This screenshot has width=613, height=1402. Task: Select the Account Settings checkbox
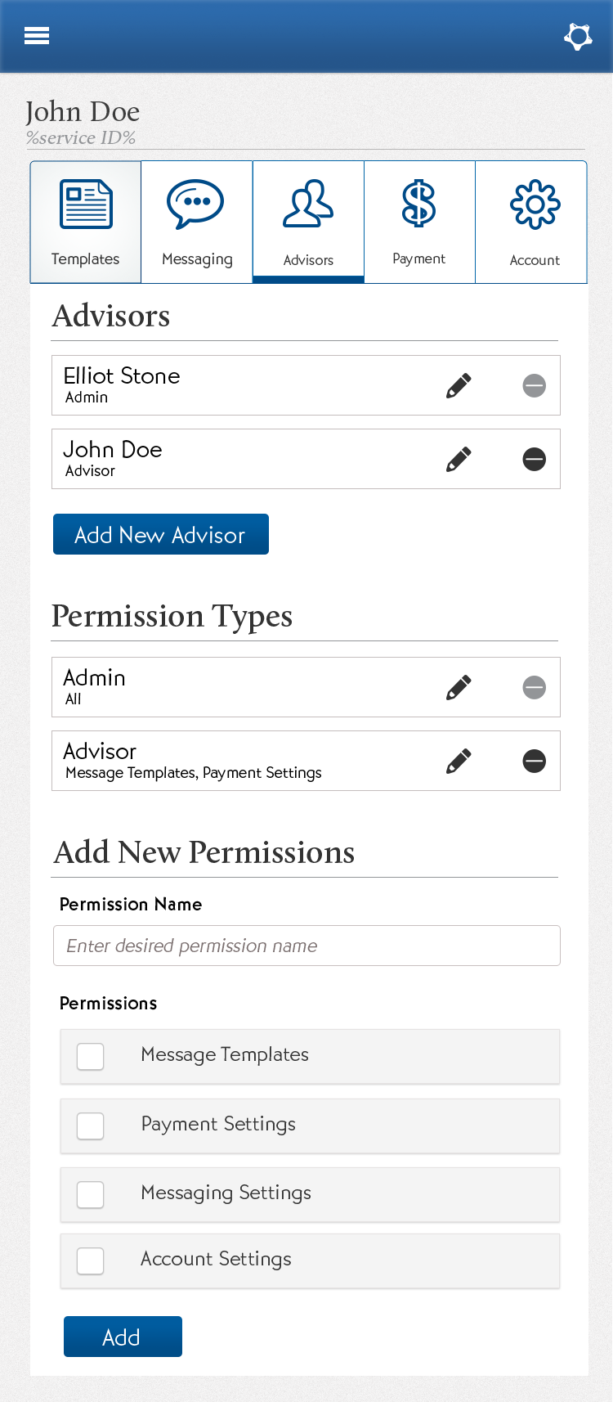[x=91, y=1260]
